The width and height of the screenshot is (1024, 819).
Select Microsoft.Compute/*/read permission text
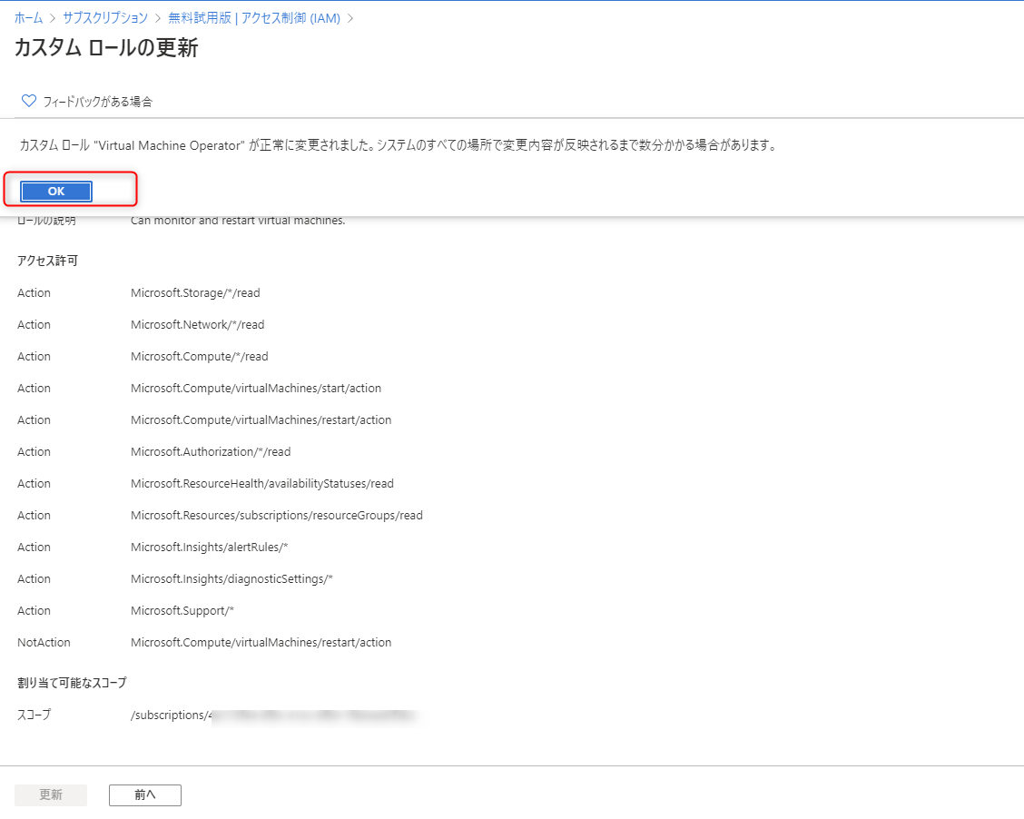pos(199,357)
